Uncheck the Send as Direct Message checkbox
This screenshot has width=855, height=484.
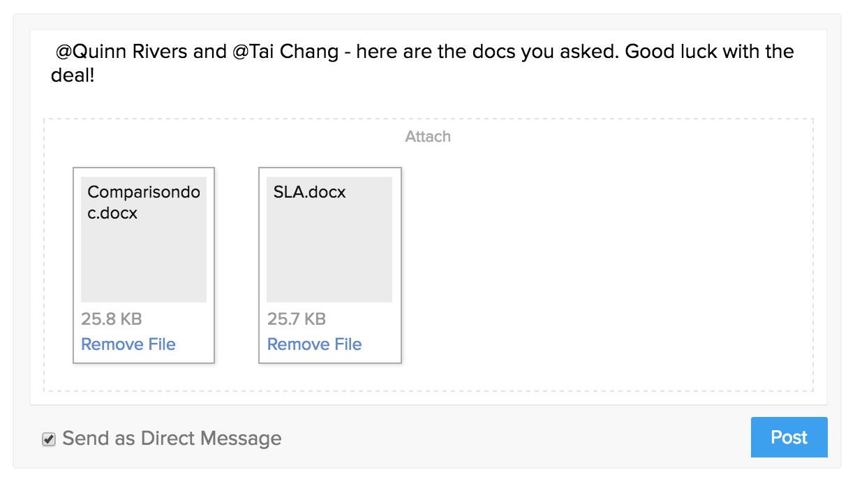click(x=48, y=439)
